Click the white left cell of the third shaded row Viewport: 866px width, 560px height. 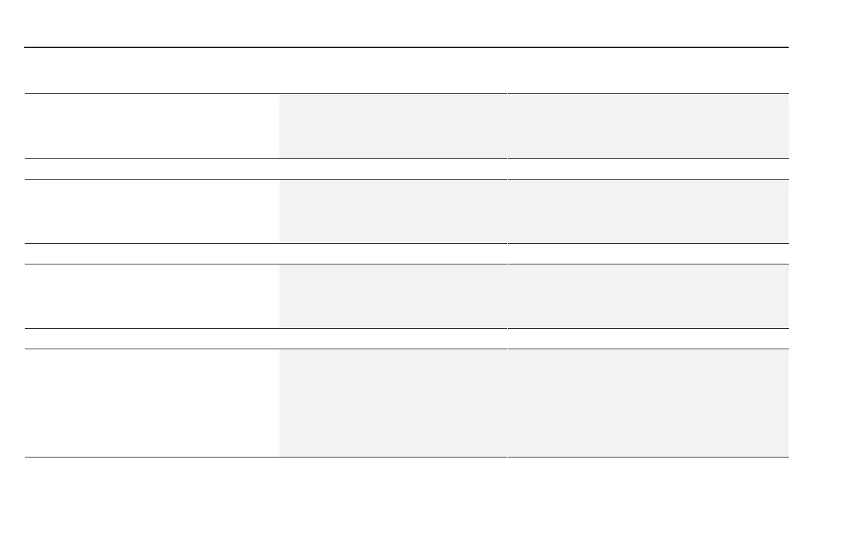(151, 296)
